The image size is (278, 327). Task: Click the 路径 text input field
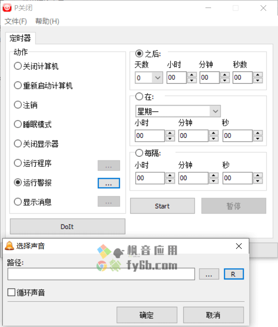(101, 274)
